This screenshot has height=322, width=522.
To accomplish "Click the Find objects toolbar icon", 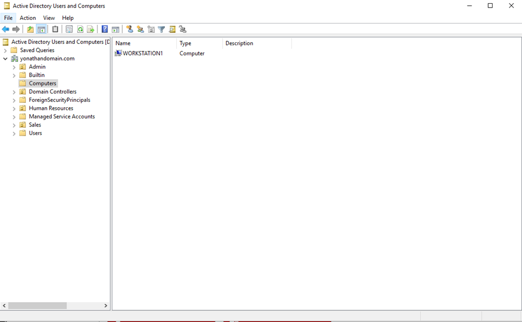I will [172, 29].
